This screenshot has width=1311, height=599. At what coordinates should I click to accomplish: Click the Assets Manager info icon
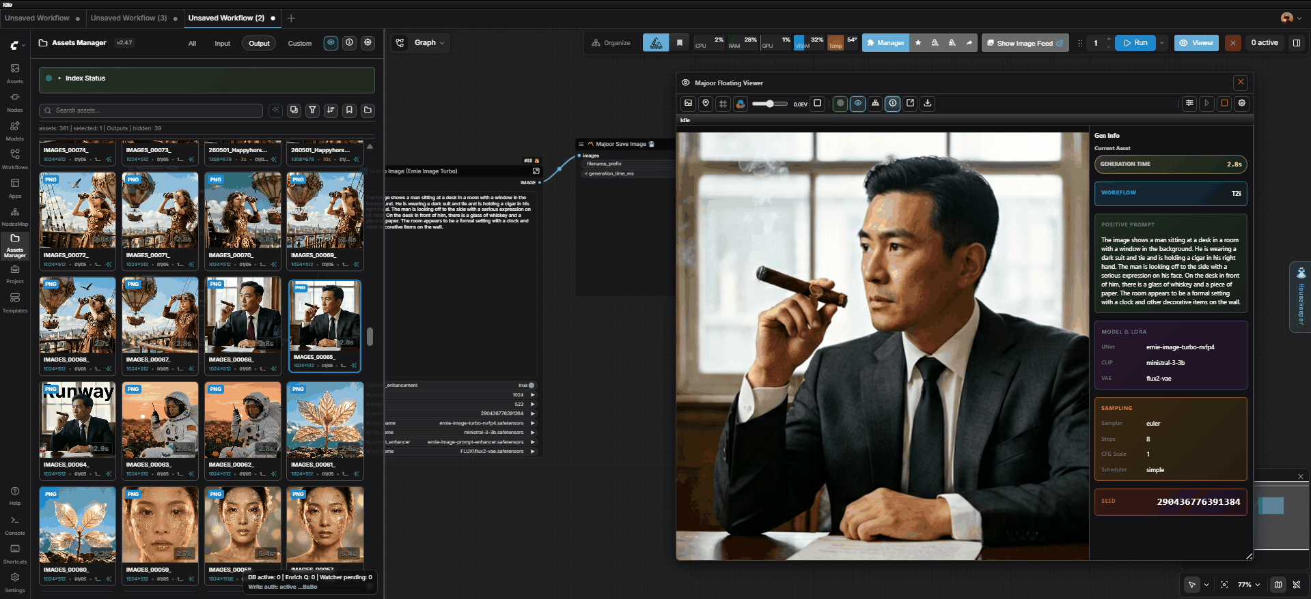[x=349, y=43]
